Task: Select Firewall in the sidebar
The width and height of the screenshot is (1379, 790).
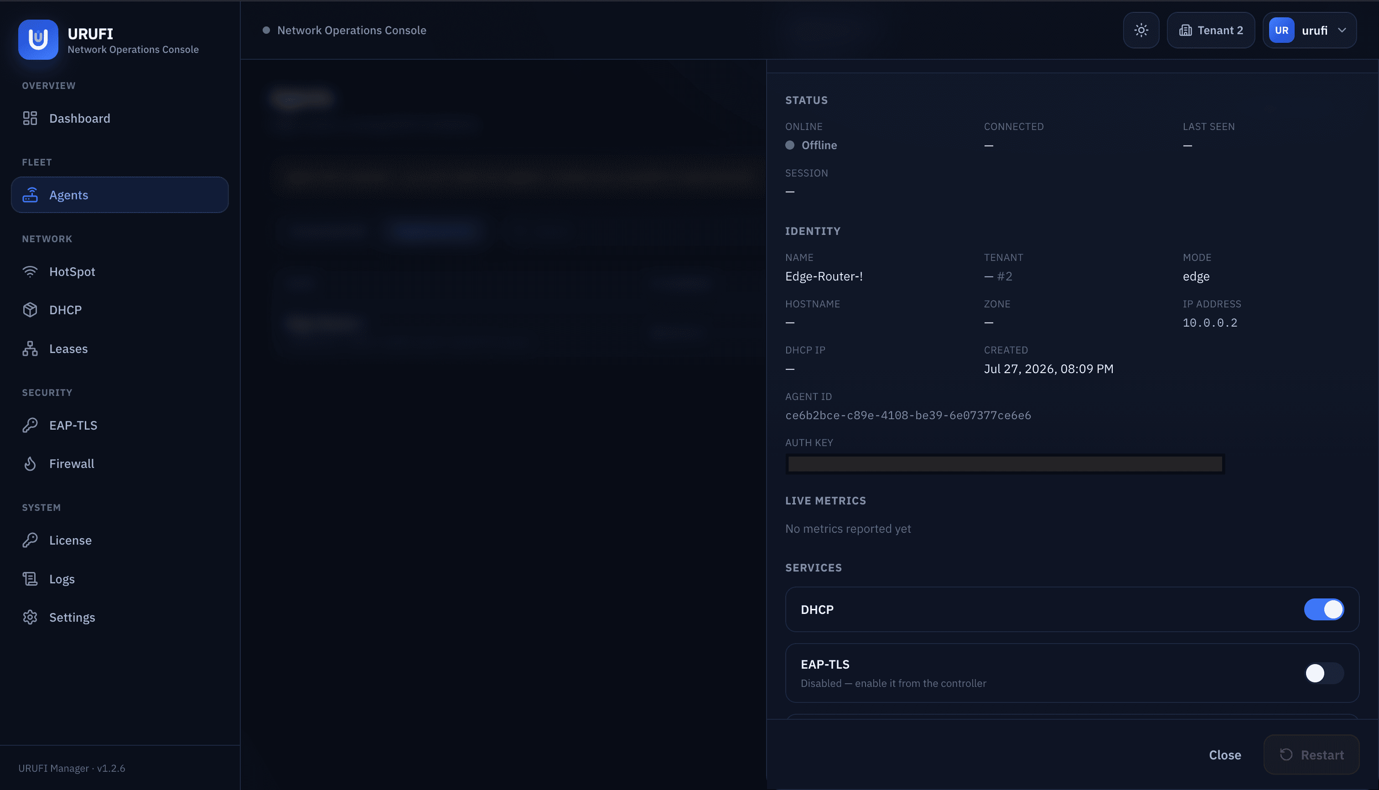Action: [x=119, y=463]
